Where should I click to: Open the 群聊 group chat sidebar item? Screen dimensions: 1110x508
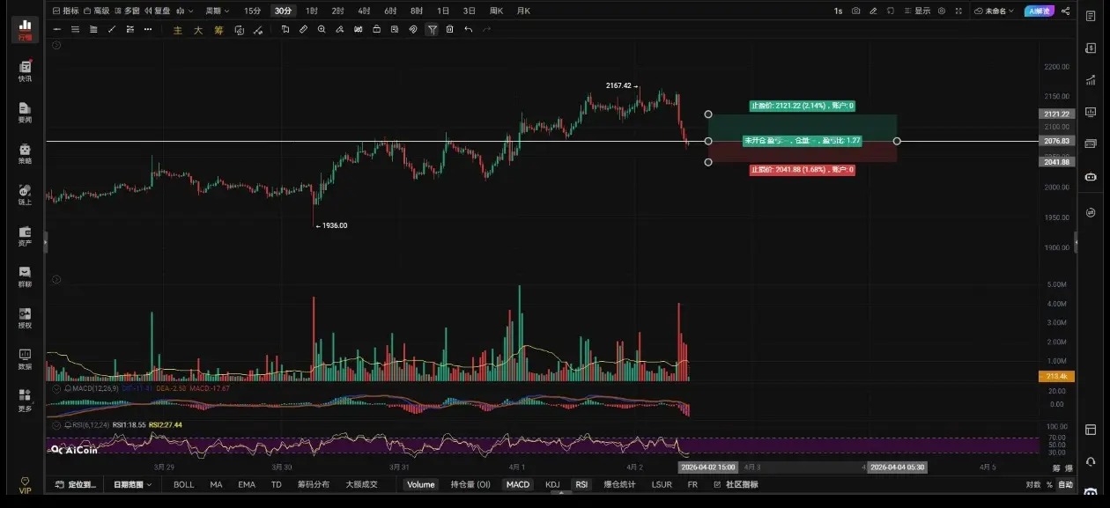(25, 277)
